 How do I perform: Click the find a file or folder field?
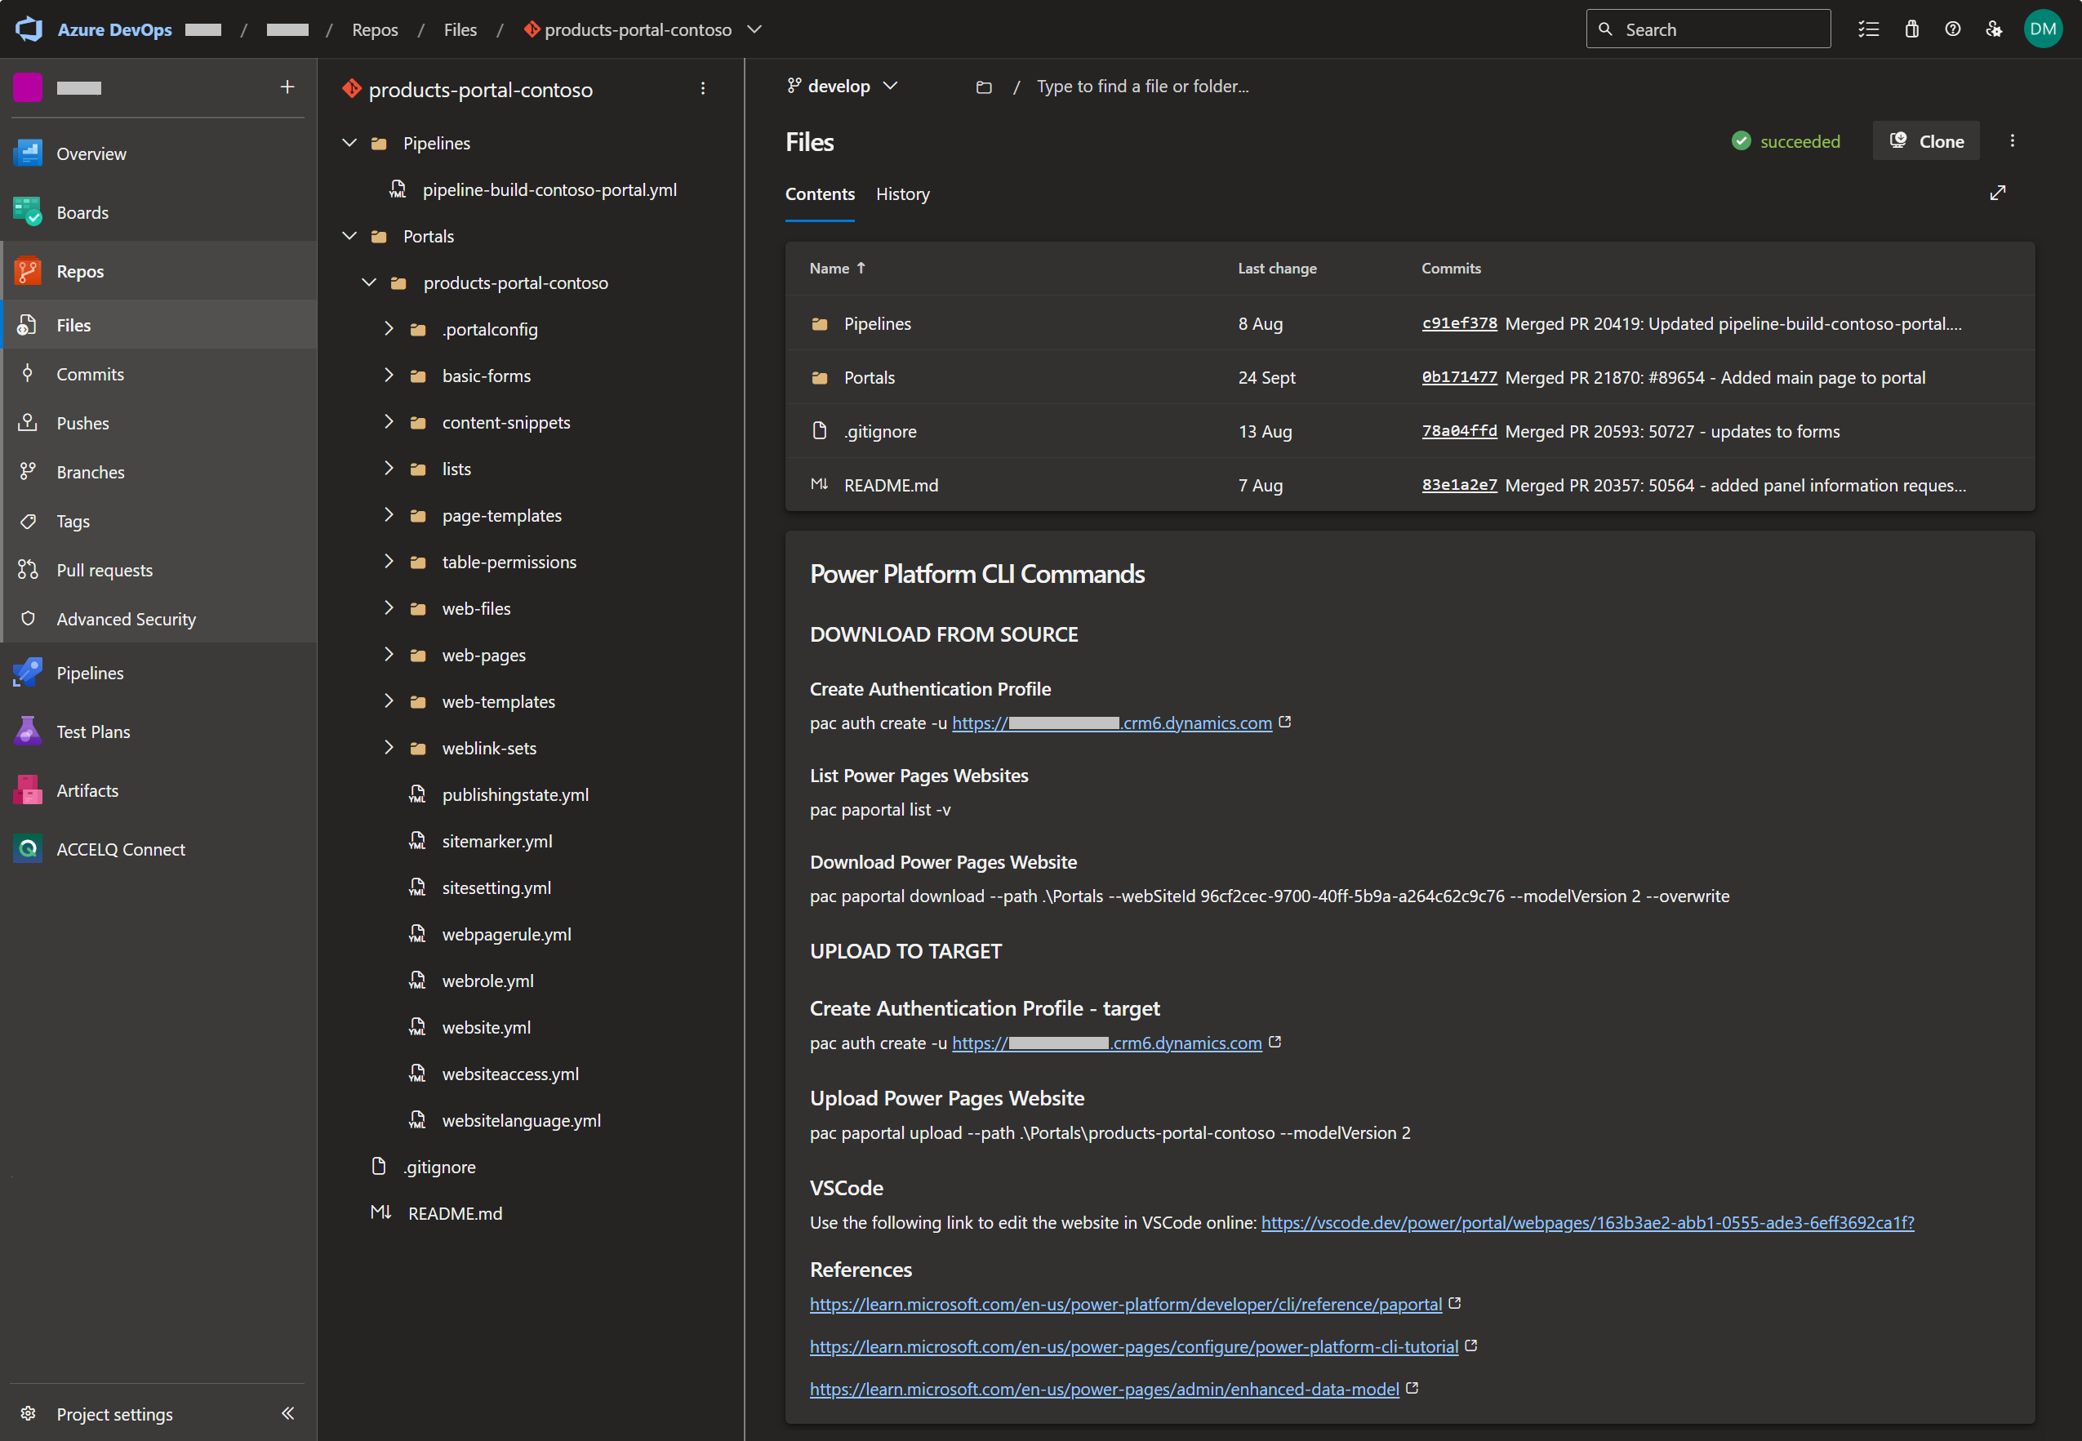(1142, 87)
